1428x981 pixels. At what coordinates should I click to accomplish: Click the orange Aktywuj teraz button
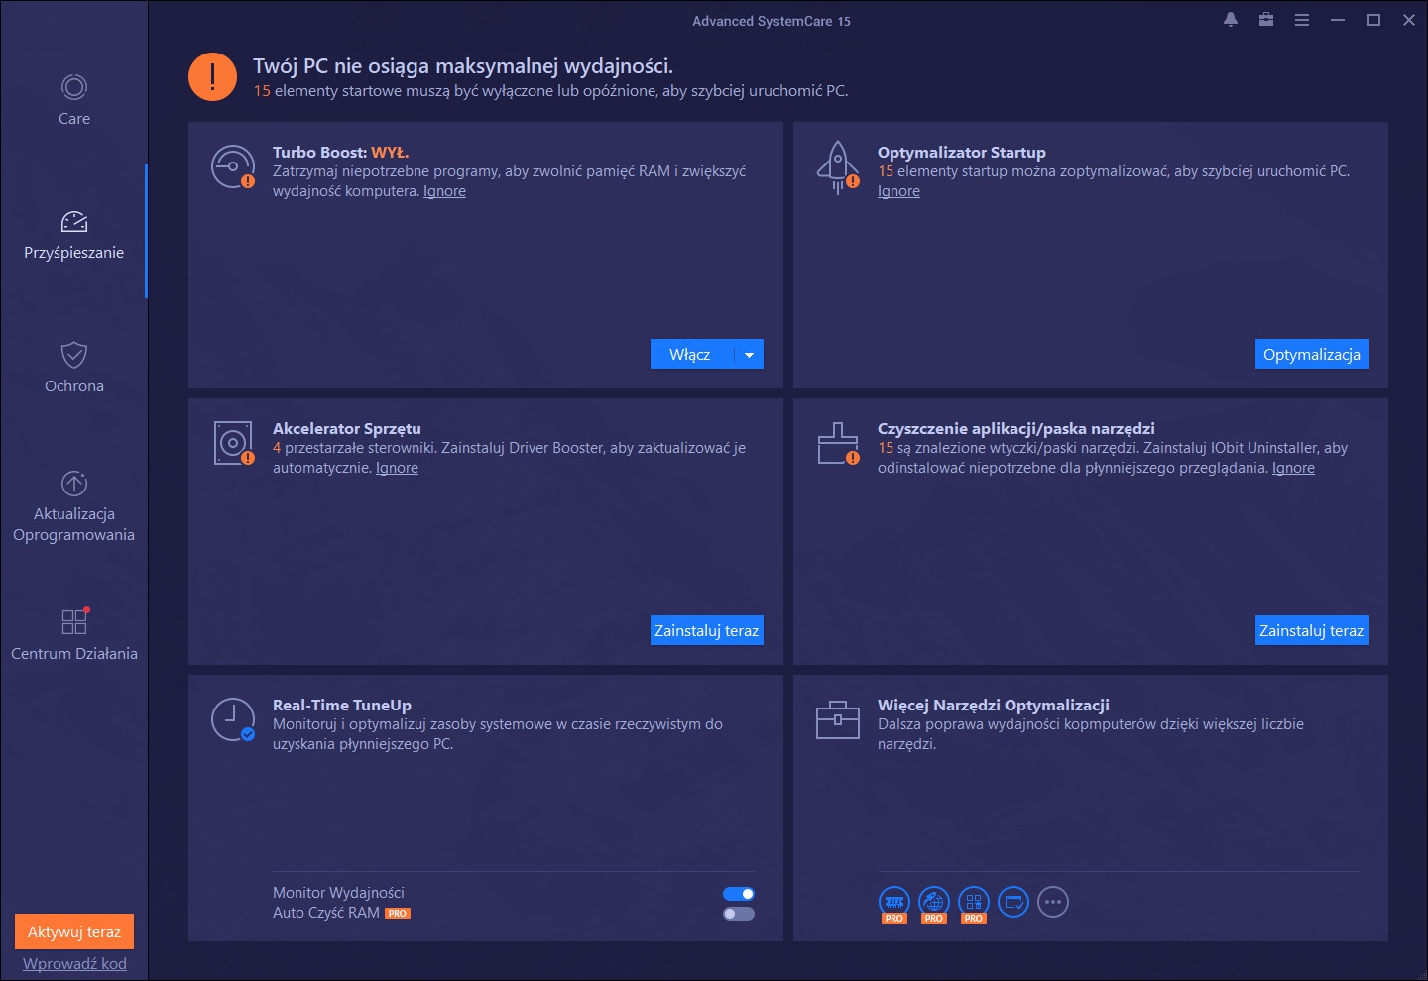[74, 932]
